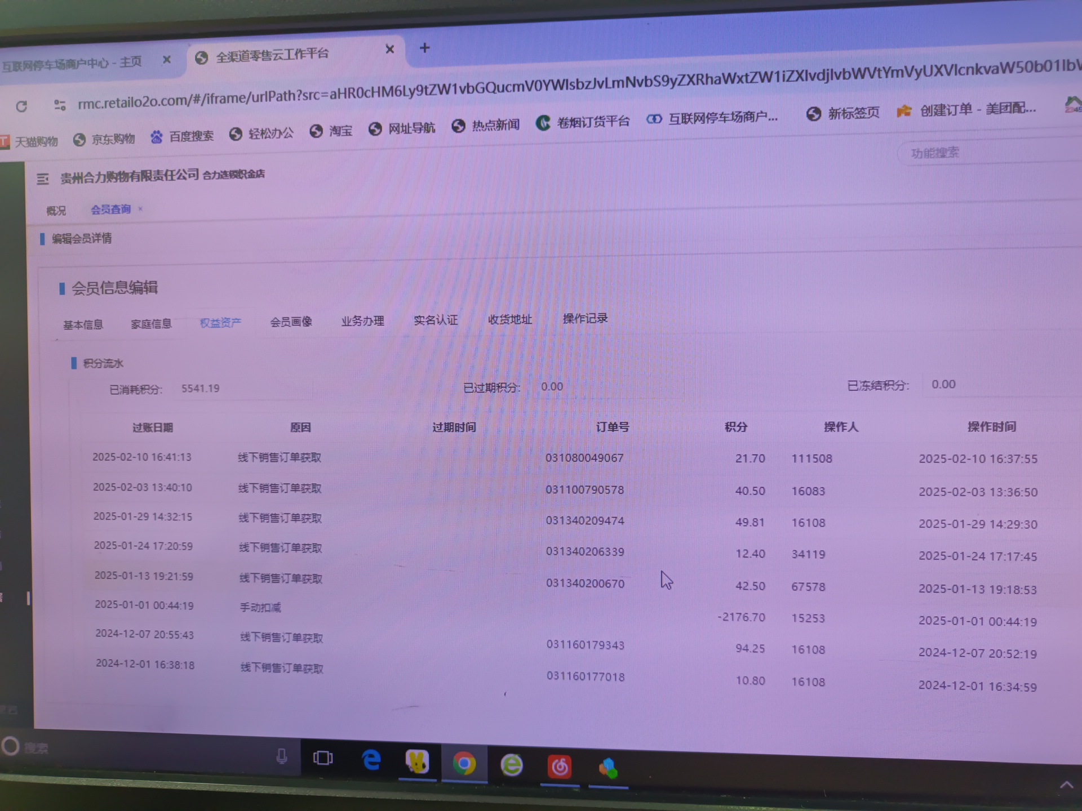Close the 会员查询 tab
1082x811 pixels.
[140, 209]
